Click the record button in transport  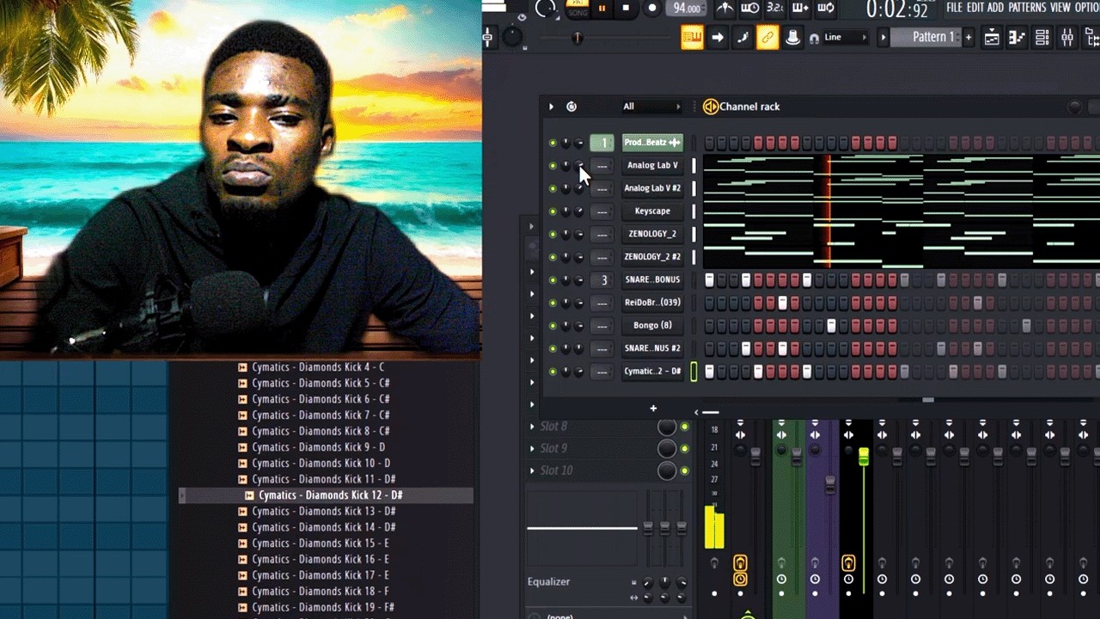pos(652,9)
